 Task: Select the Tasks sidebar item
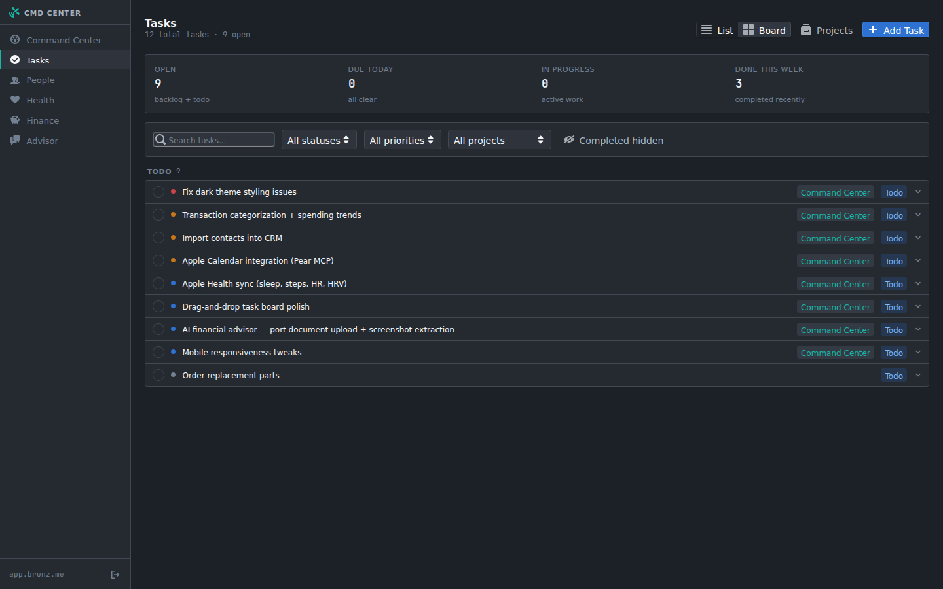click(x=65, y=60)
